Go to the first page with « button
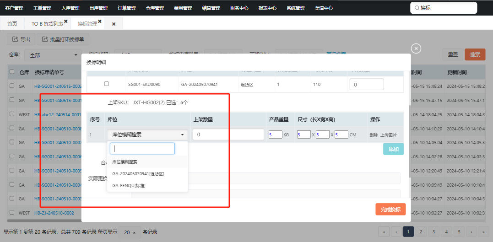The image size is (493, 242). (x=384, y=232)
